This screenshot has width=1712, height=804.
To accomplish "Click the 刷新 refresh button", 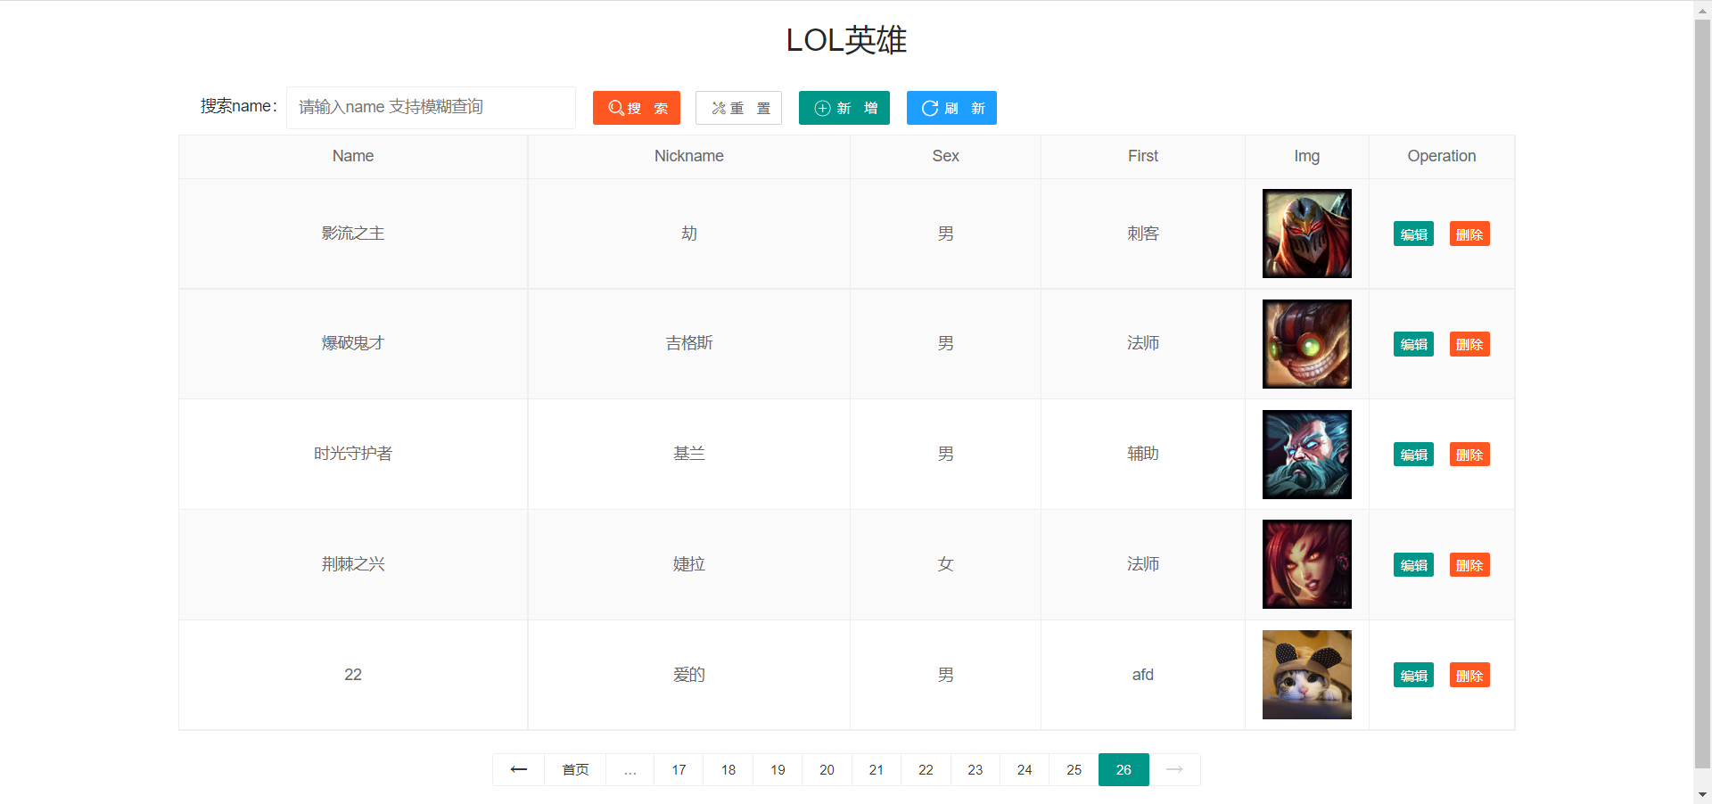I will click(951, 108).
